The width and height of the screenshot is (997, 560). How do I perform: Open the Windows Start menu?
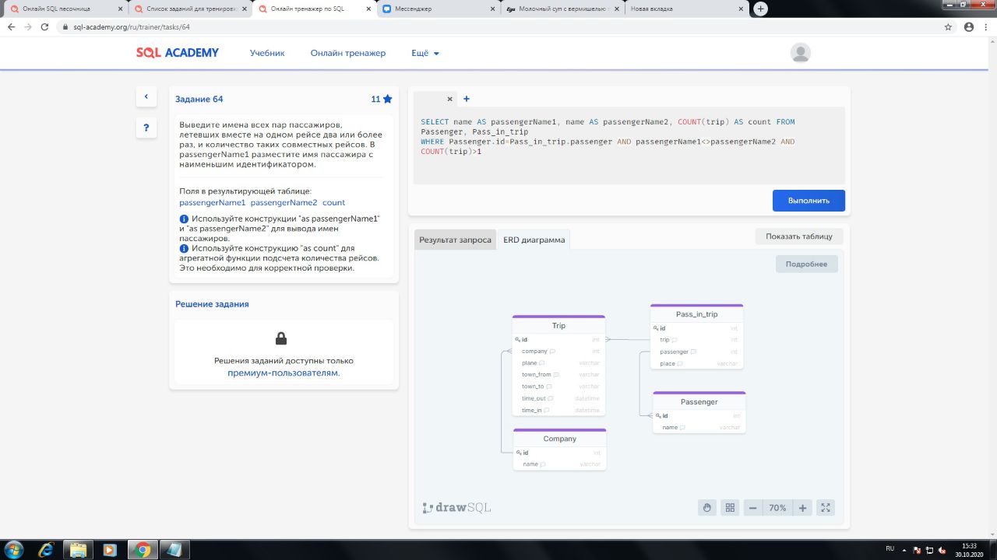point(14,549)
